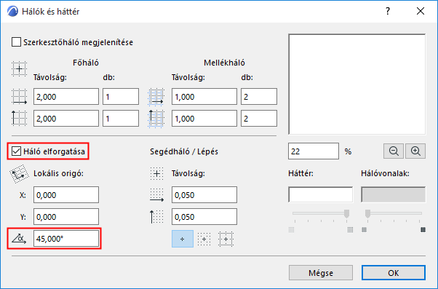Click the Archicad logo in title bar

(12, 12)
